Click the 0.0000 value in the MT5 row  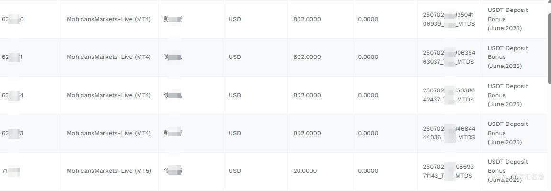368,171
